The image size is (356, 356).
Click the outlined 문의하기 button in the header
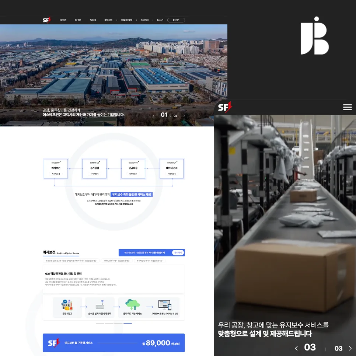(x=176, y=20)
